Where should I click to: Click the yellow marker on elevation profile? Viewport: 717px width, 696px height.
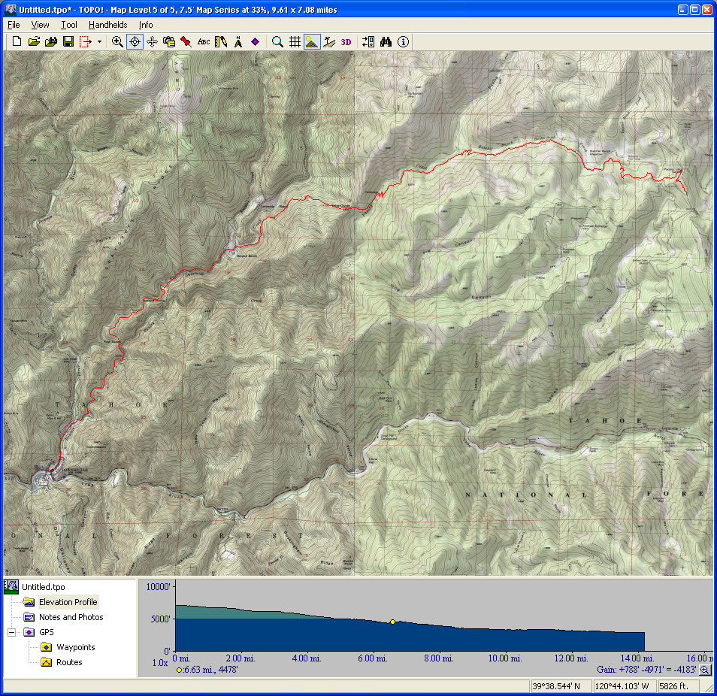(x=392, y=622)
